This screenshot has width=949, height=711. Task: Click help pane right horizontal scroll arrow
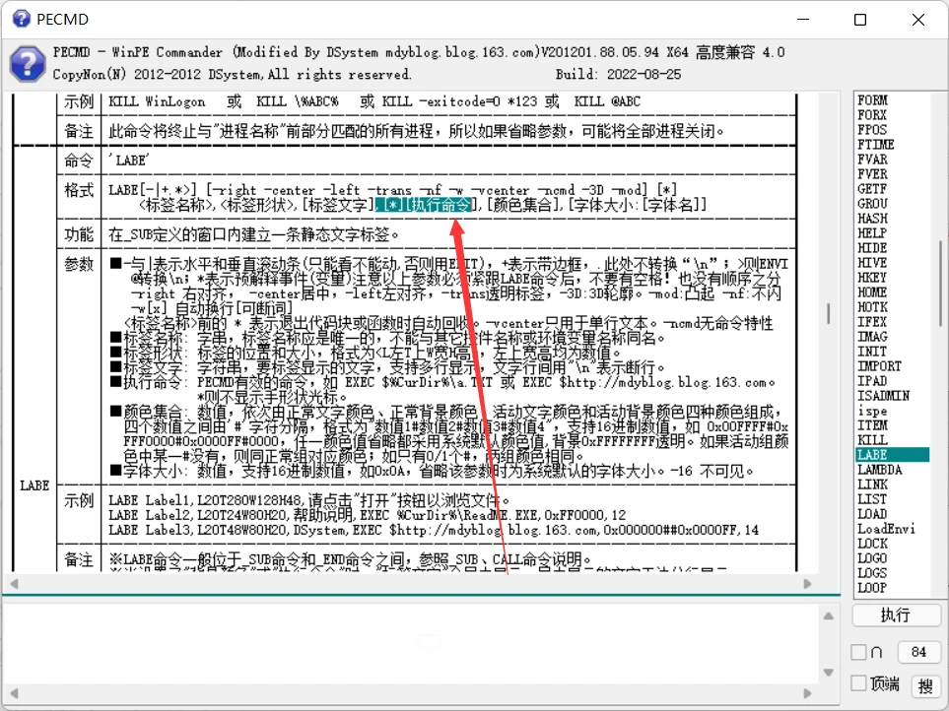pyautogui.click(x=807, y=584)
